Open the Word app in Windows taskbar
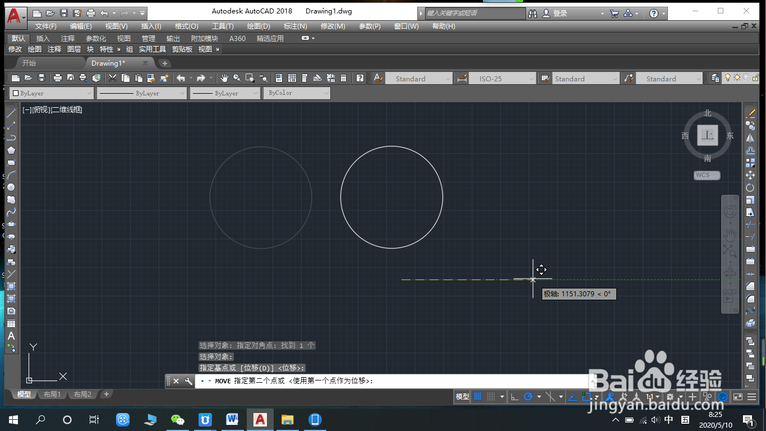The height and width of the screenshot is (431, 766). coord(232,419)
